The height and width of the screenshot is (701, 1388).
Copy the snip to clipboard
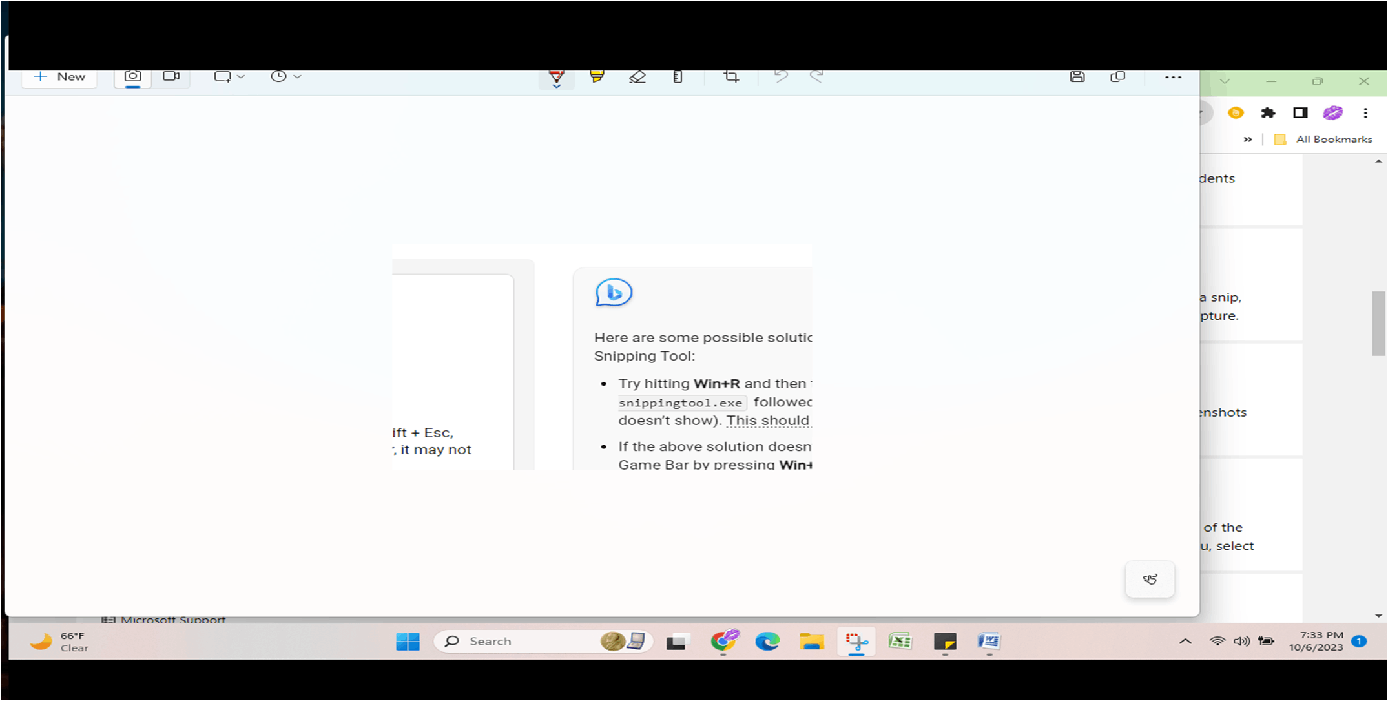pyautogui.click(x=1118, y=77)
